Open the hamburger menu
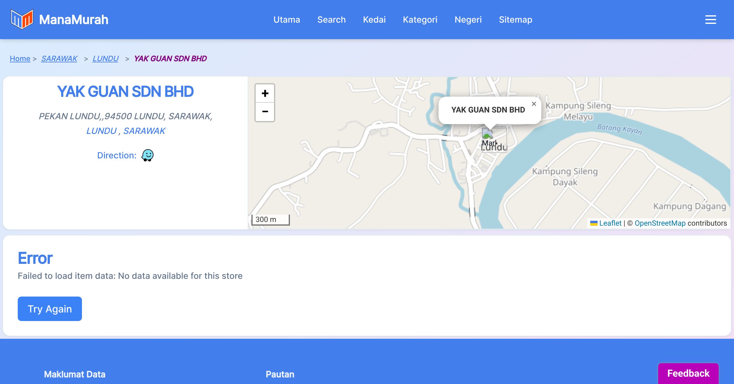This screenshot has width=734, height=384. [x=710, y=20]
